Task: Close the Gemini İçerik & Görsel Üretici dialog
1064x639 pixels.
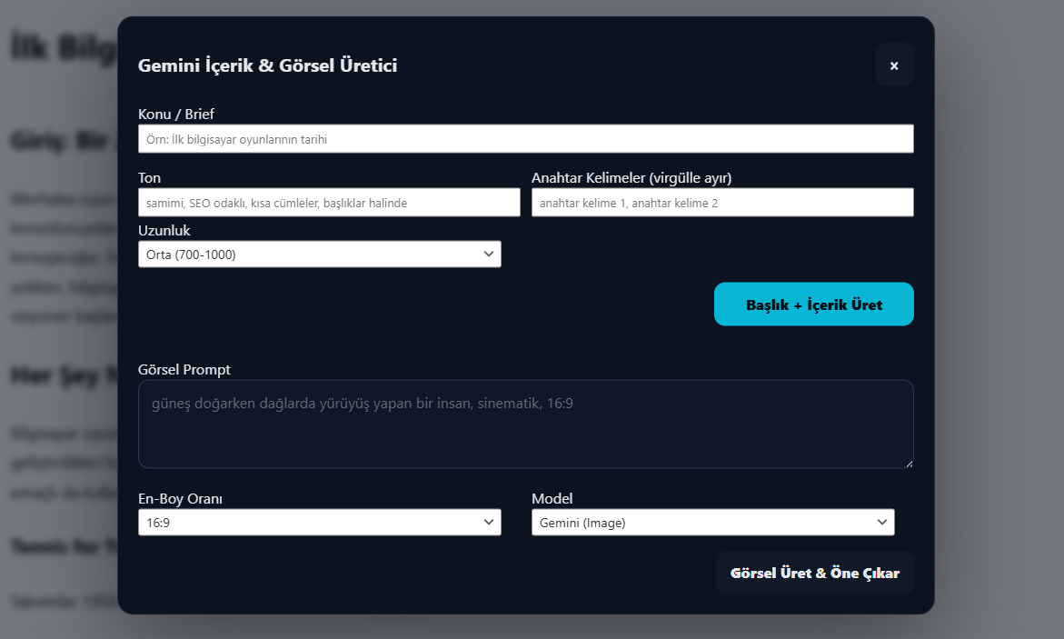Action: 894,65
